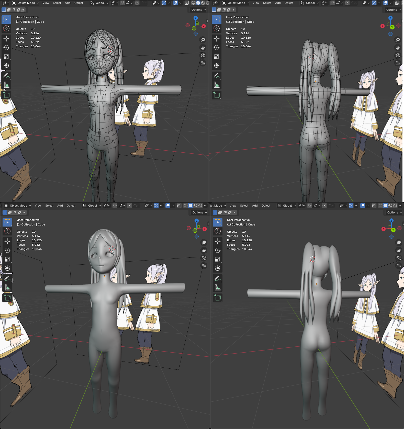This screenshot has height=429, width=404.
Task: Expand Options dropdown in top-right viewport
Action: [x=394, y=10]
